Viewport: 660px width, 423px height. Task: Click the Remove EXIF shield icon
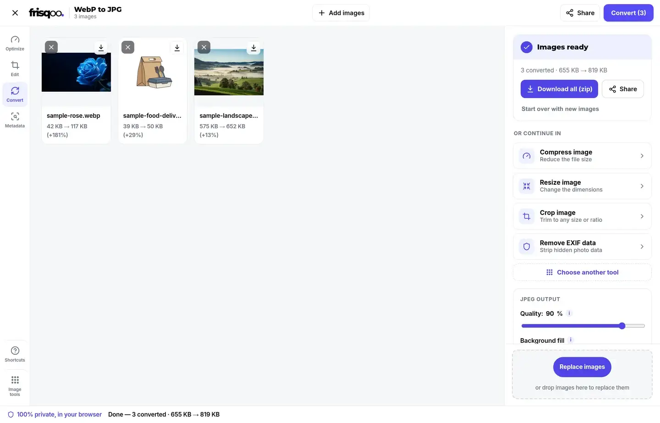527,247
